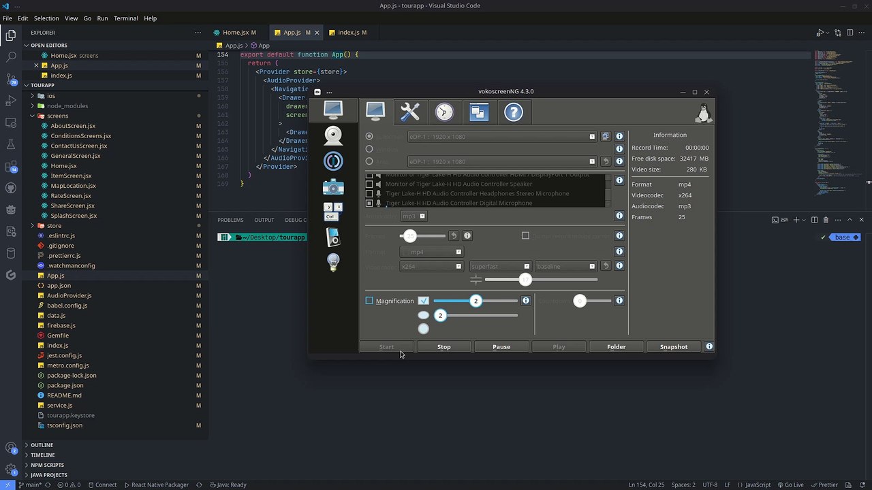Screen dimensions: 872x490
Task: Open the question mark help tab
Action: coord(513,112)
